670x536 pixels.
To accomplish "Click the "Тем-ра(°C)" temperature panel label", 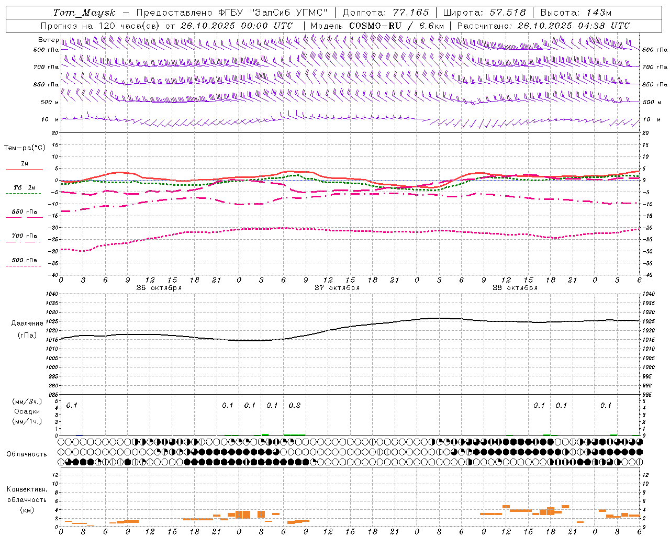I will [x=25, y=148].
